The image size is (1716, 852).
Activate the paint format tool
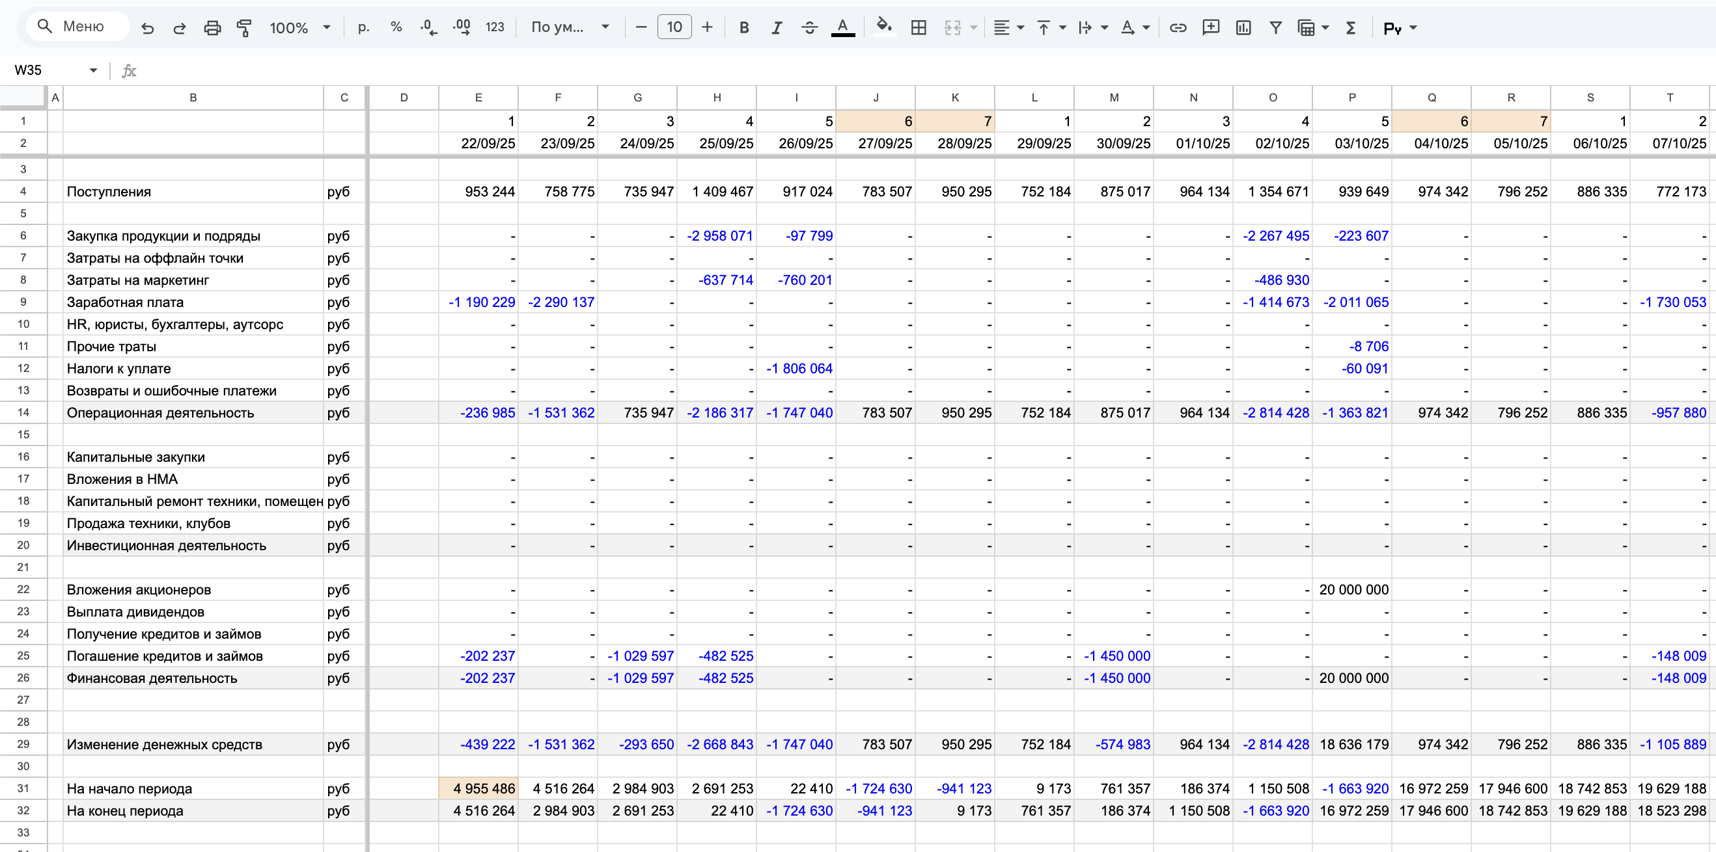[x=245, y=28]
